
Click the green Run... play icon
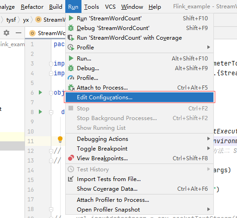point(71,58)
